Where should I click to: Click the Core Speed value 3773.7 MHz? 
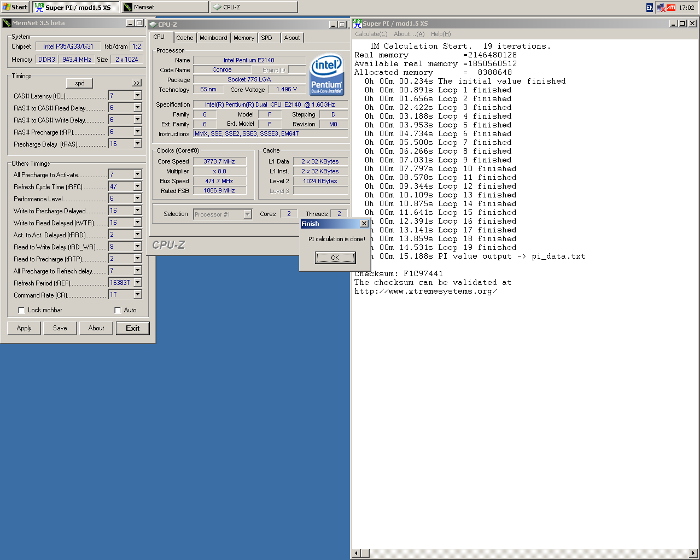coord(219,161)
